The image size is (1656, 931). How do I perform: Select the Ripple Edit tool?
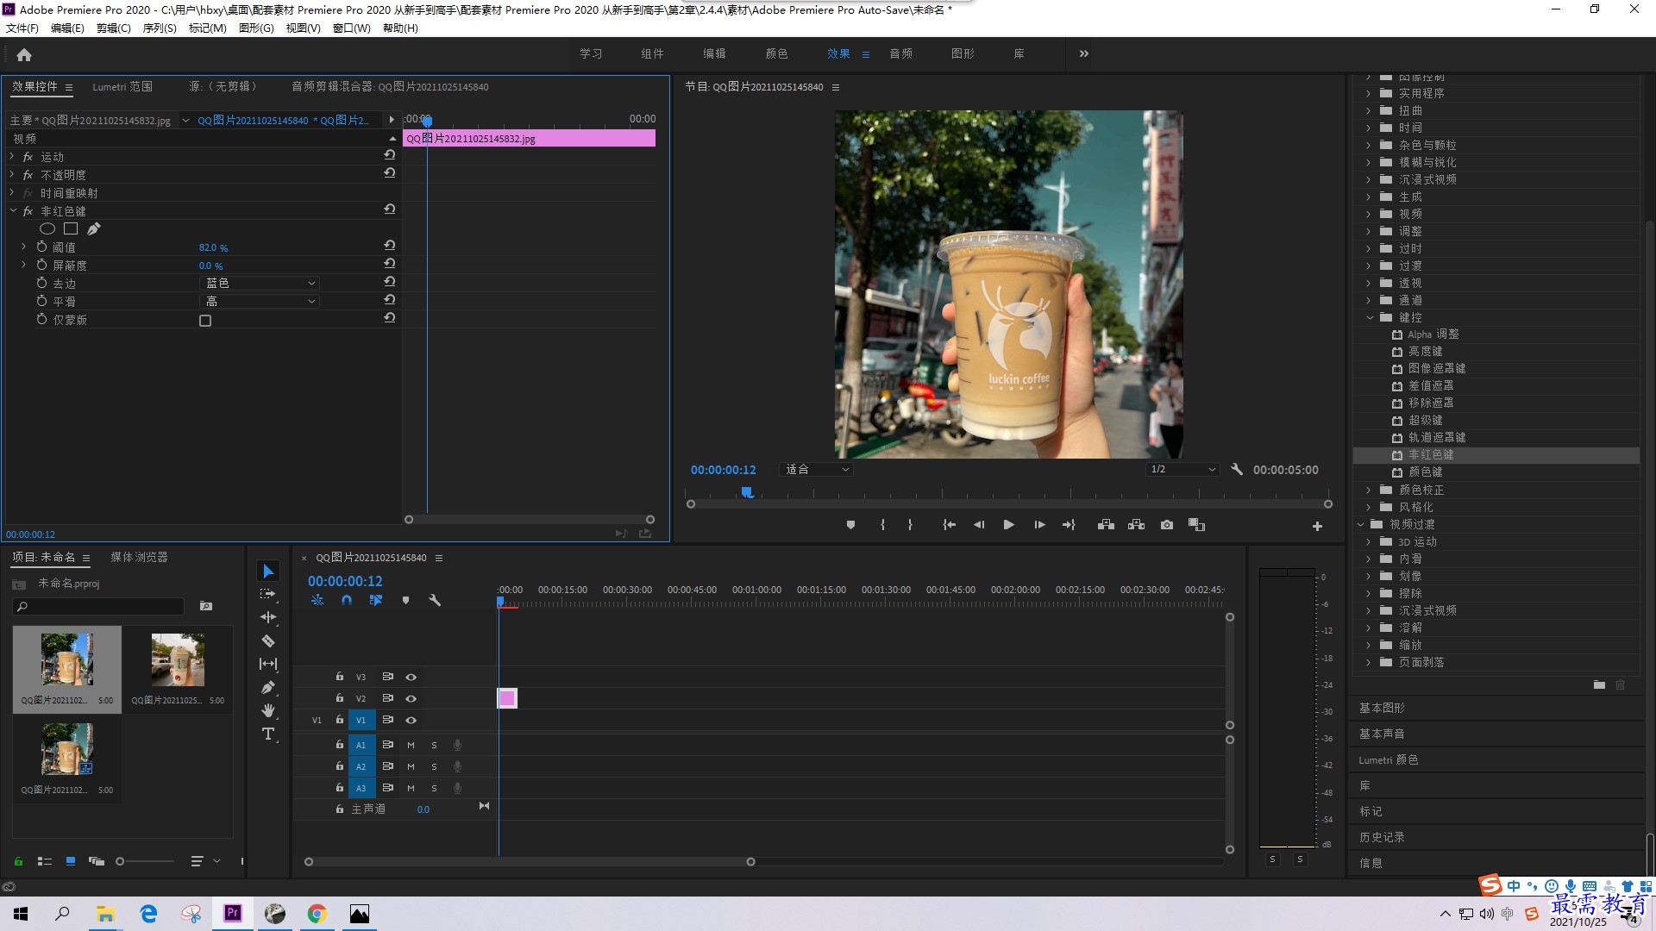(268, 617)
